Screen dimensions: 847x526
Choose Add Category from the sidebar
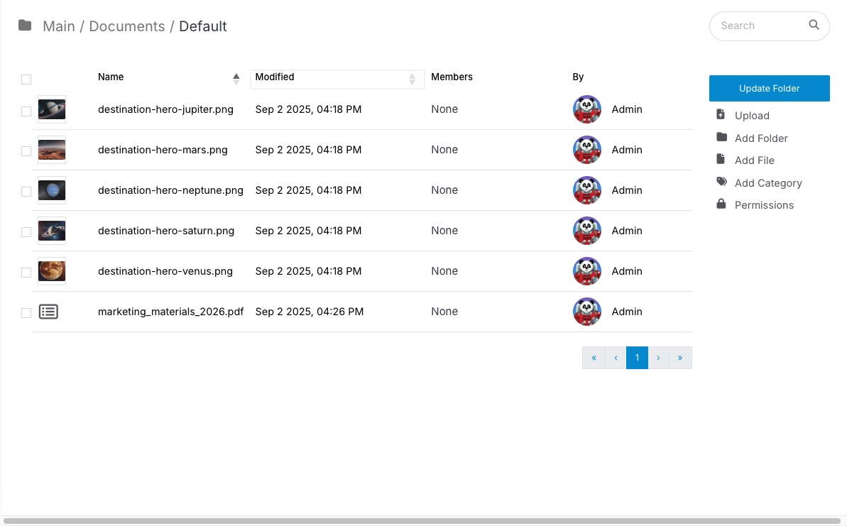tap(768, 183)
